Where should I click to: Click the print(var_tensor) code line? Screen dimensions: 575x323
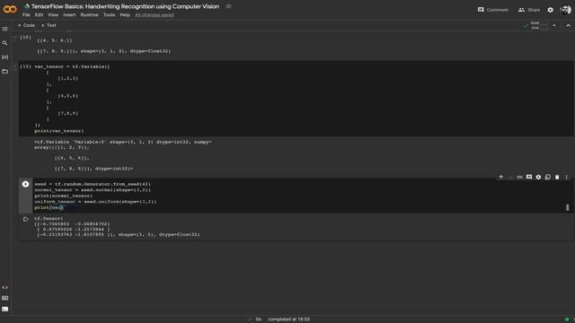pyautogui.click(x=59, y=131)
